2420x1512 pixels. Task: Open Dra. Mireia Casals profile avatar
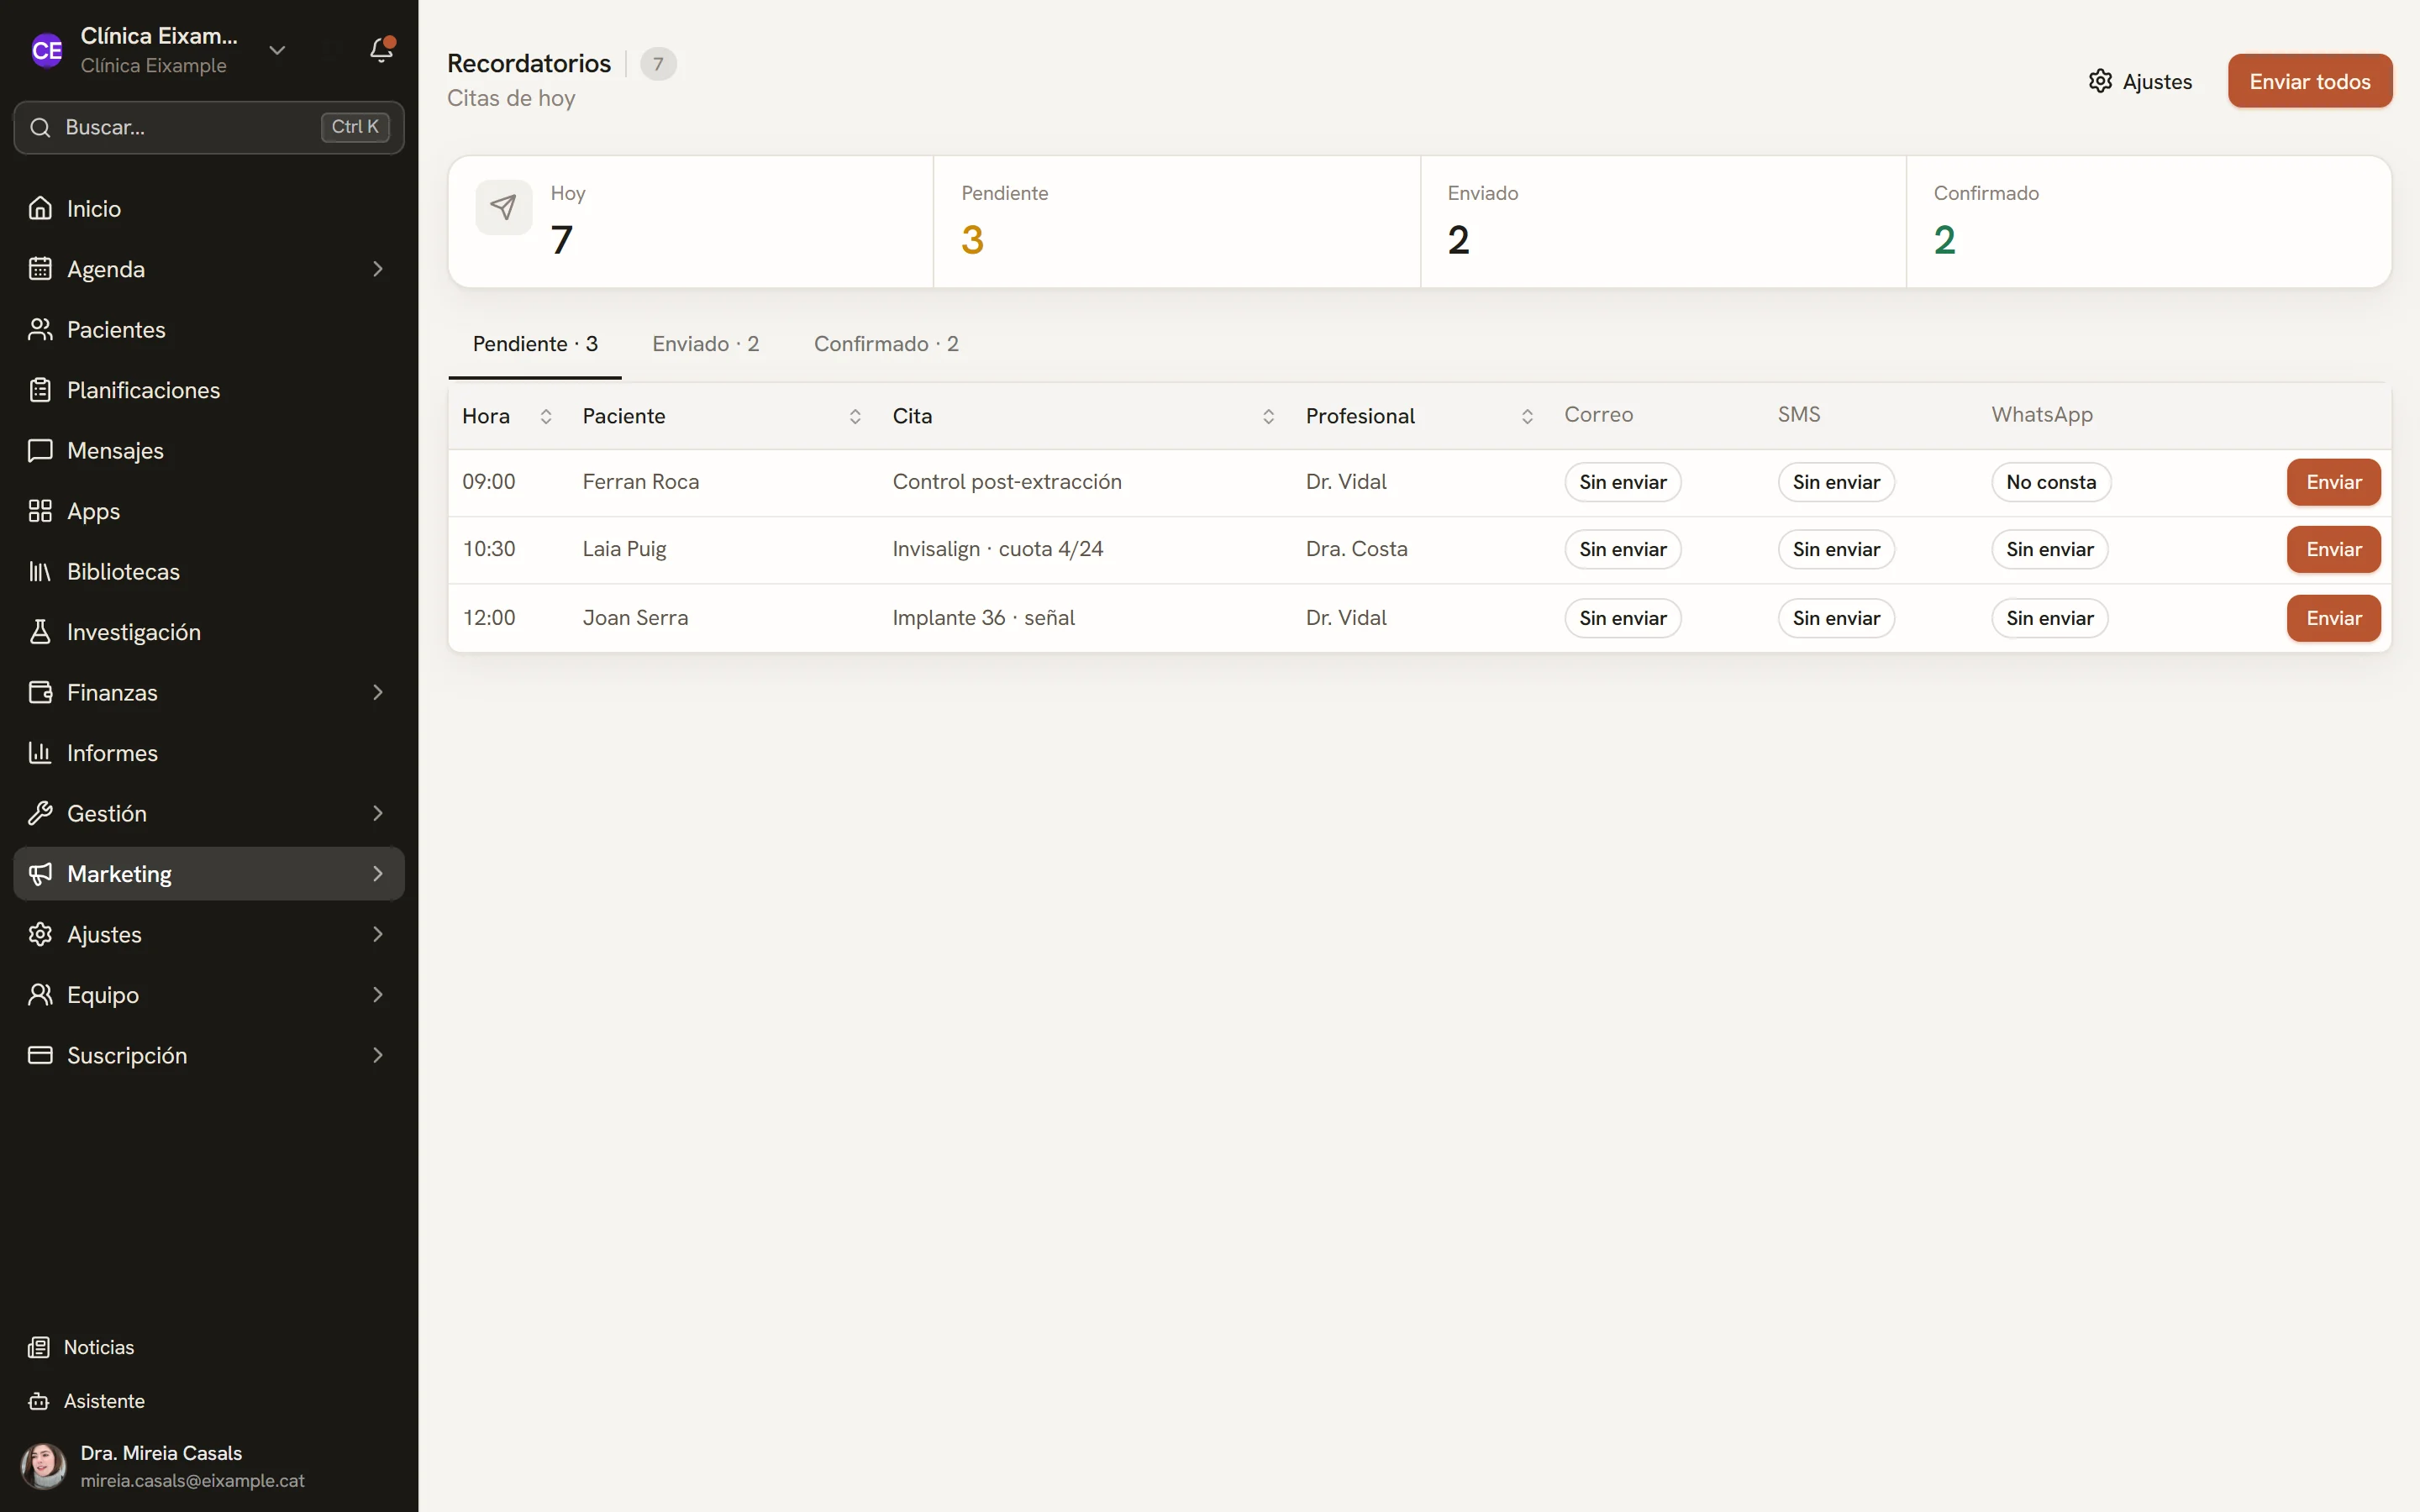coord(44,1466)
